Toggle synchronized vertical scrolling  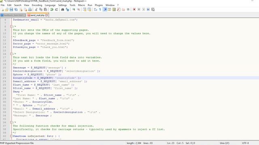click(85, 10)
